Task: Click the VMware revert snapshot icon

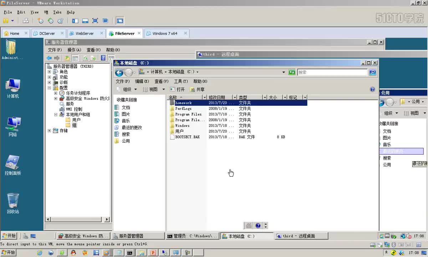Action: 51,21
